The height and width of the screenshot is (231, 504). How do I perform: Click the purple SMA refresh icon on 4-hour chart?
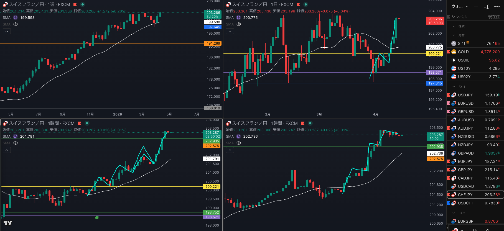(15, 136)
